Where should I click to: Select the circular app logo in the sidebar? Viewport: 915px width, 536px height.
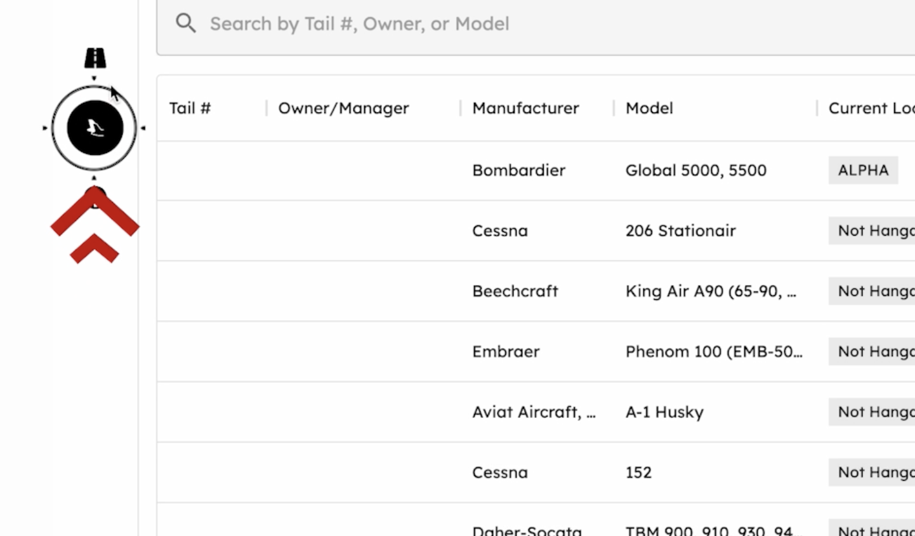93,127
